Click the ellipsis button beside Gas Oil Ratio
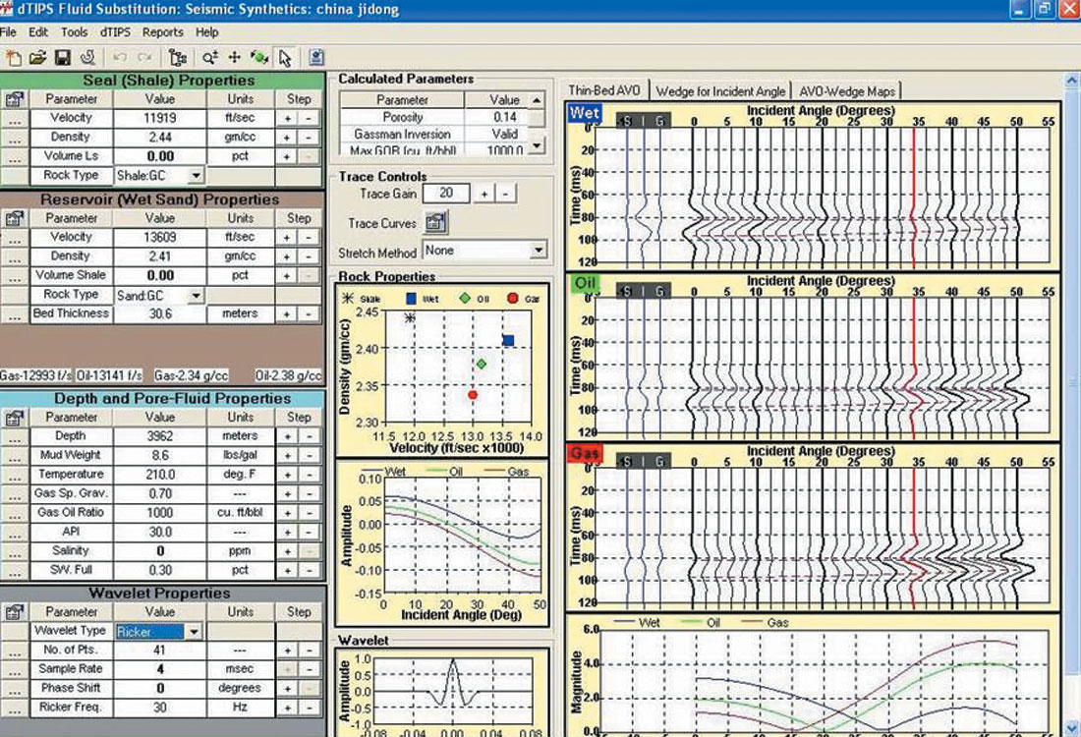This screenshot has height=737, width=1081. click(15, 513)
